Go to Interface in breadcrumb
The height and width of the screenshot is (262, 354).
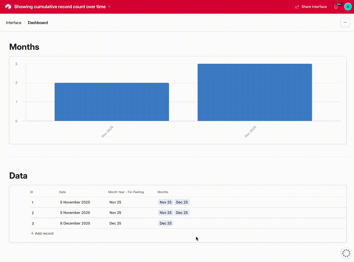point(14,23)
